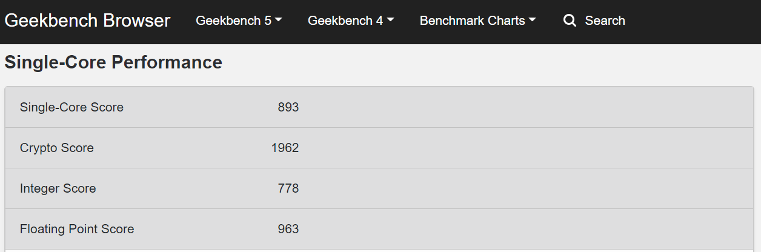The image size is (761, 252).
Task: Click the Integer Score label
Action: coord(58,188)
